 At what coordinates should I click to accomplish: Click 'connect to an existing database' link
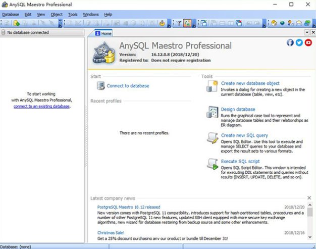41,107
